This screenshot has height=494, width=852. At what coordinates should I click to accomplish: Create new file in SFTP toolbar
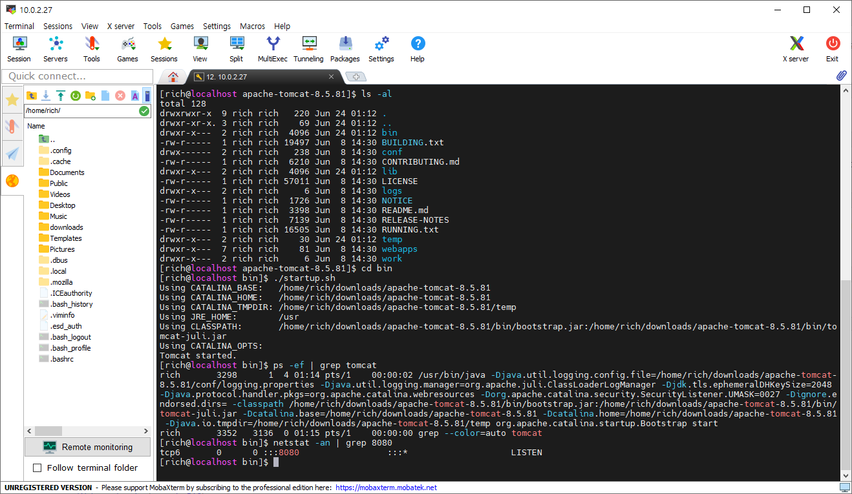[105, 96]
